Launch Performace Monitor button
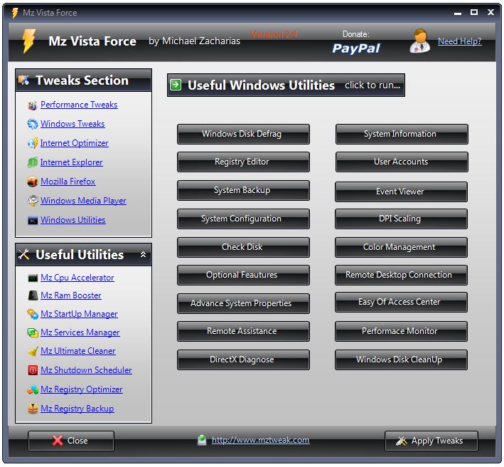The image size is (504, 467). (401, 331)
